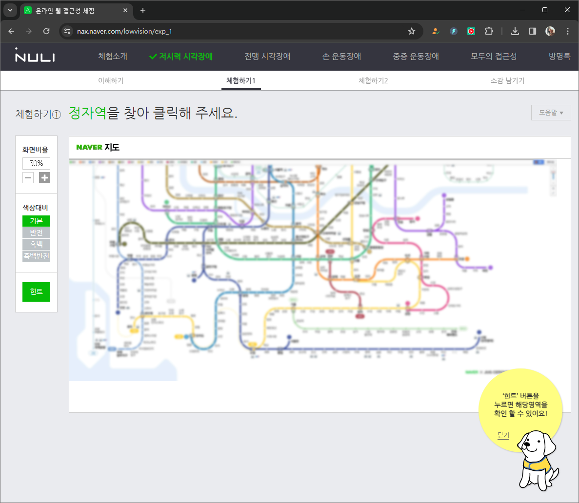Open the extensions puzzle icon
Image resolution: width=579 pixels, height=503 pixels.
point(489,31)
